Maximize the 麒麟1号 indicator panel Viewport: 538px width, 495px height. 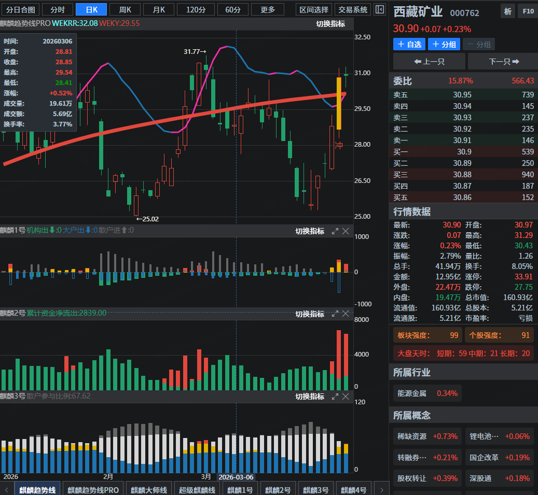click(335, 231)
